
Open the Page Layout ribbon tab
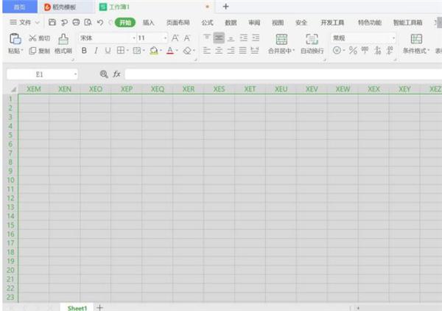point(178,23)
